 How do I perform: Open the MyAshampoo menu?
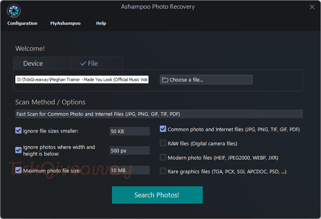65,23
